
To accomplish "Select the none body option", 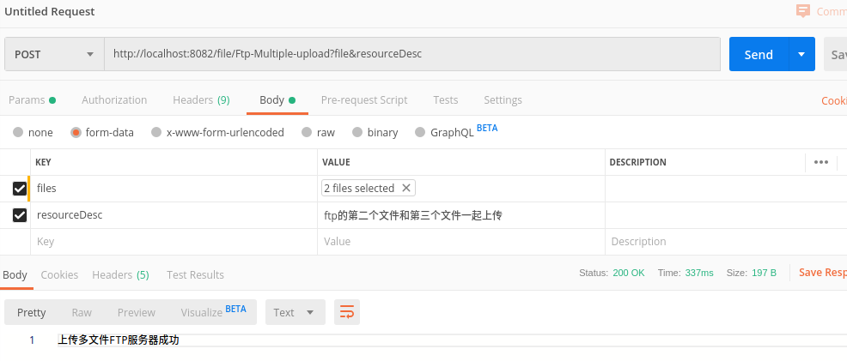I will (x=18, y=132).
